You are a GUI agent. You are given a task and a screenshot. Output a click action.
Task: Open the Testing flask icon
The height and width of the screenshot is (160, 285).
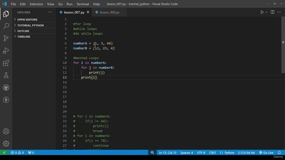[x=6, y=75]
